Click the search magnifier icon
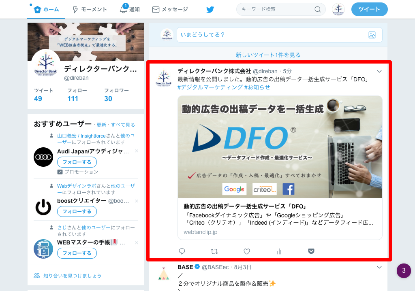Viewport: 415px width, 291px height. click(x=318, y=9)
